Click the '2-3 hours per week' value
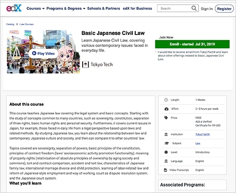 click(x=207, y=109)
